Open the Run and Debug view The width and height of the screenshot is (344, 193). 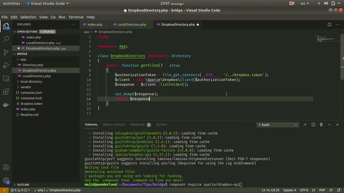[6, 65]
